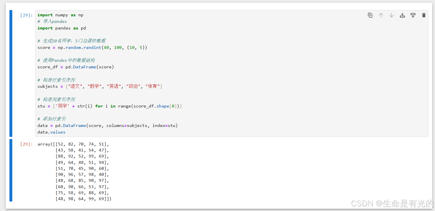Image resolution: width=435 pixels, height=211 pixels.
Task: Click the comment '# 添加行索引'
Action: 52,119
